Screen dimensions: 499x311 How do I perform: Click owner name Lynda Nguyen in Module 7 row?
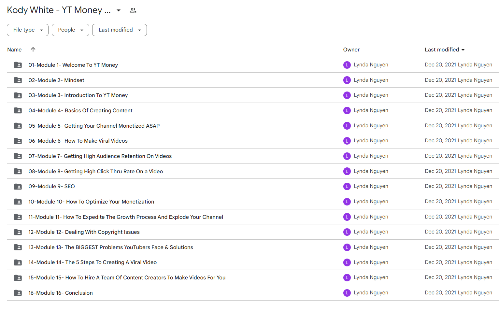(371, 156)
